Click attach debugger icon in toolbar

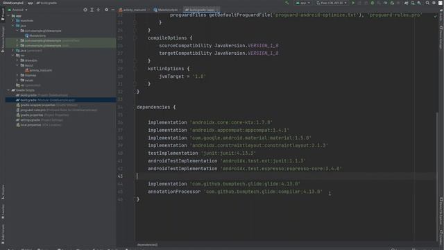click(392, 3)
